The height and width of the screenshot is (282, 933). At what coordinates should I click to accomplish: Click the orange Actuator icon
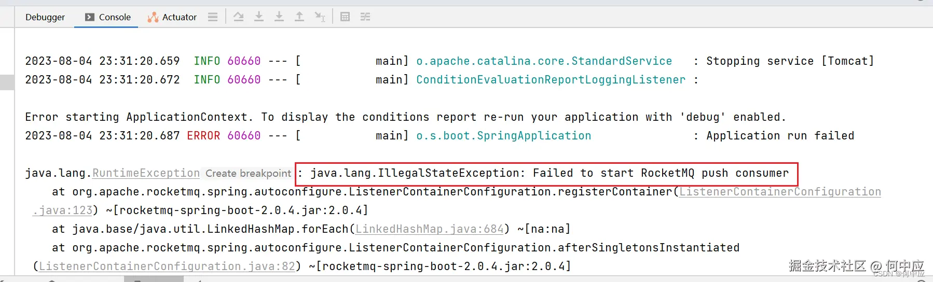click(153, 17)
